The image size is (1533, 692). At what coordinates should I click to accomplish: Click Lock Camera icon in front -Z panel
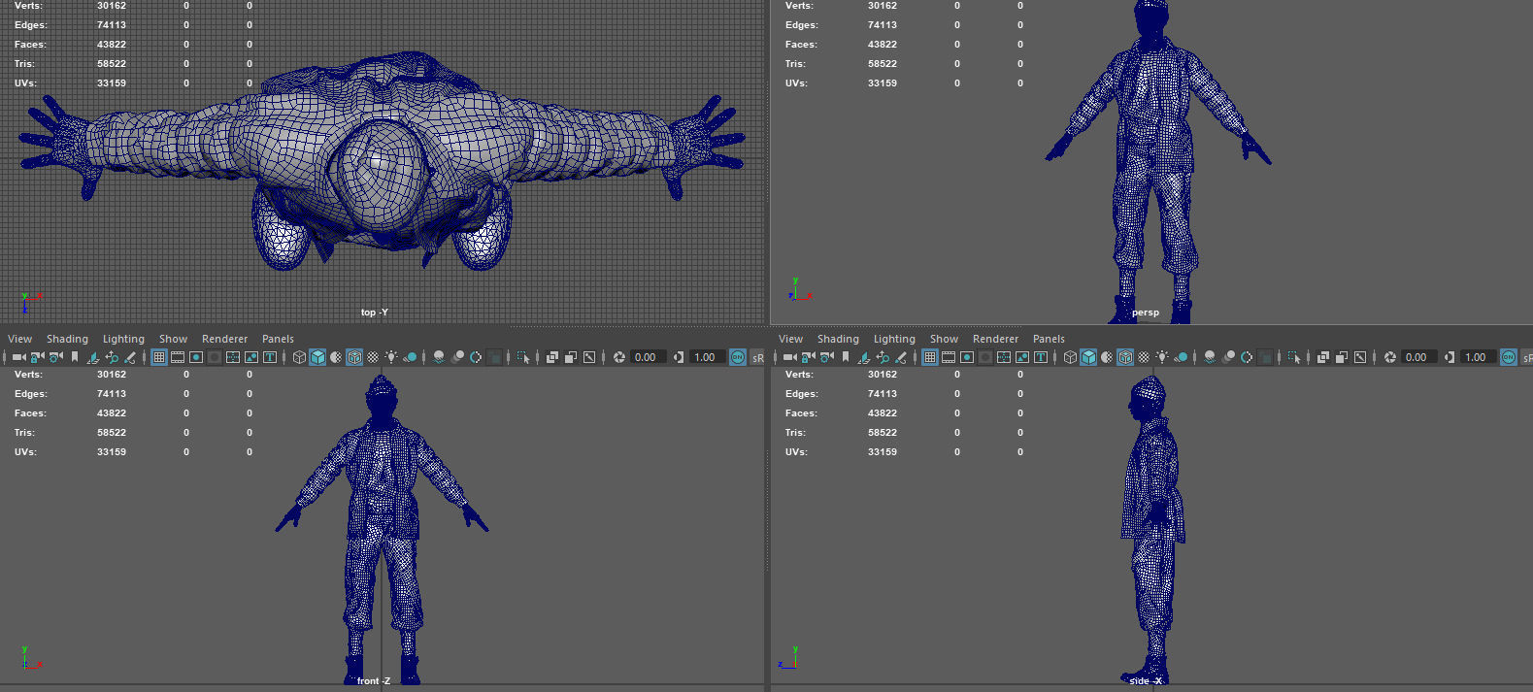point(37,357)
